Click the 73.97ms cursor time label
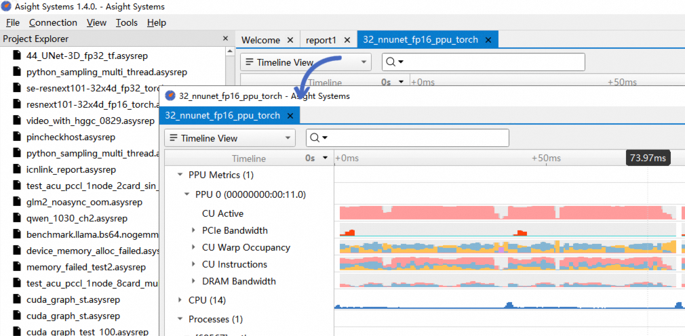This screenshot has height=336, width=685. (x=648, y=158)
